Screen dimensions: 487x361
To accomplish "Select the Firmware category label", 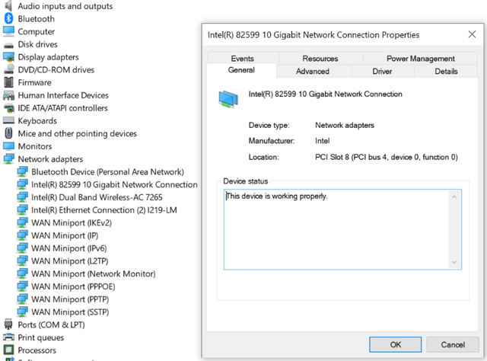I will 34,82.
